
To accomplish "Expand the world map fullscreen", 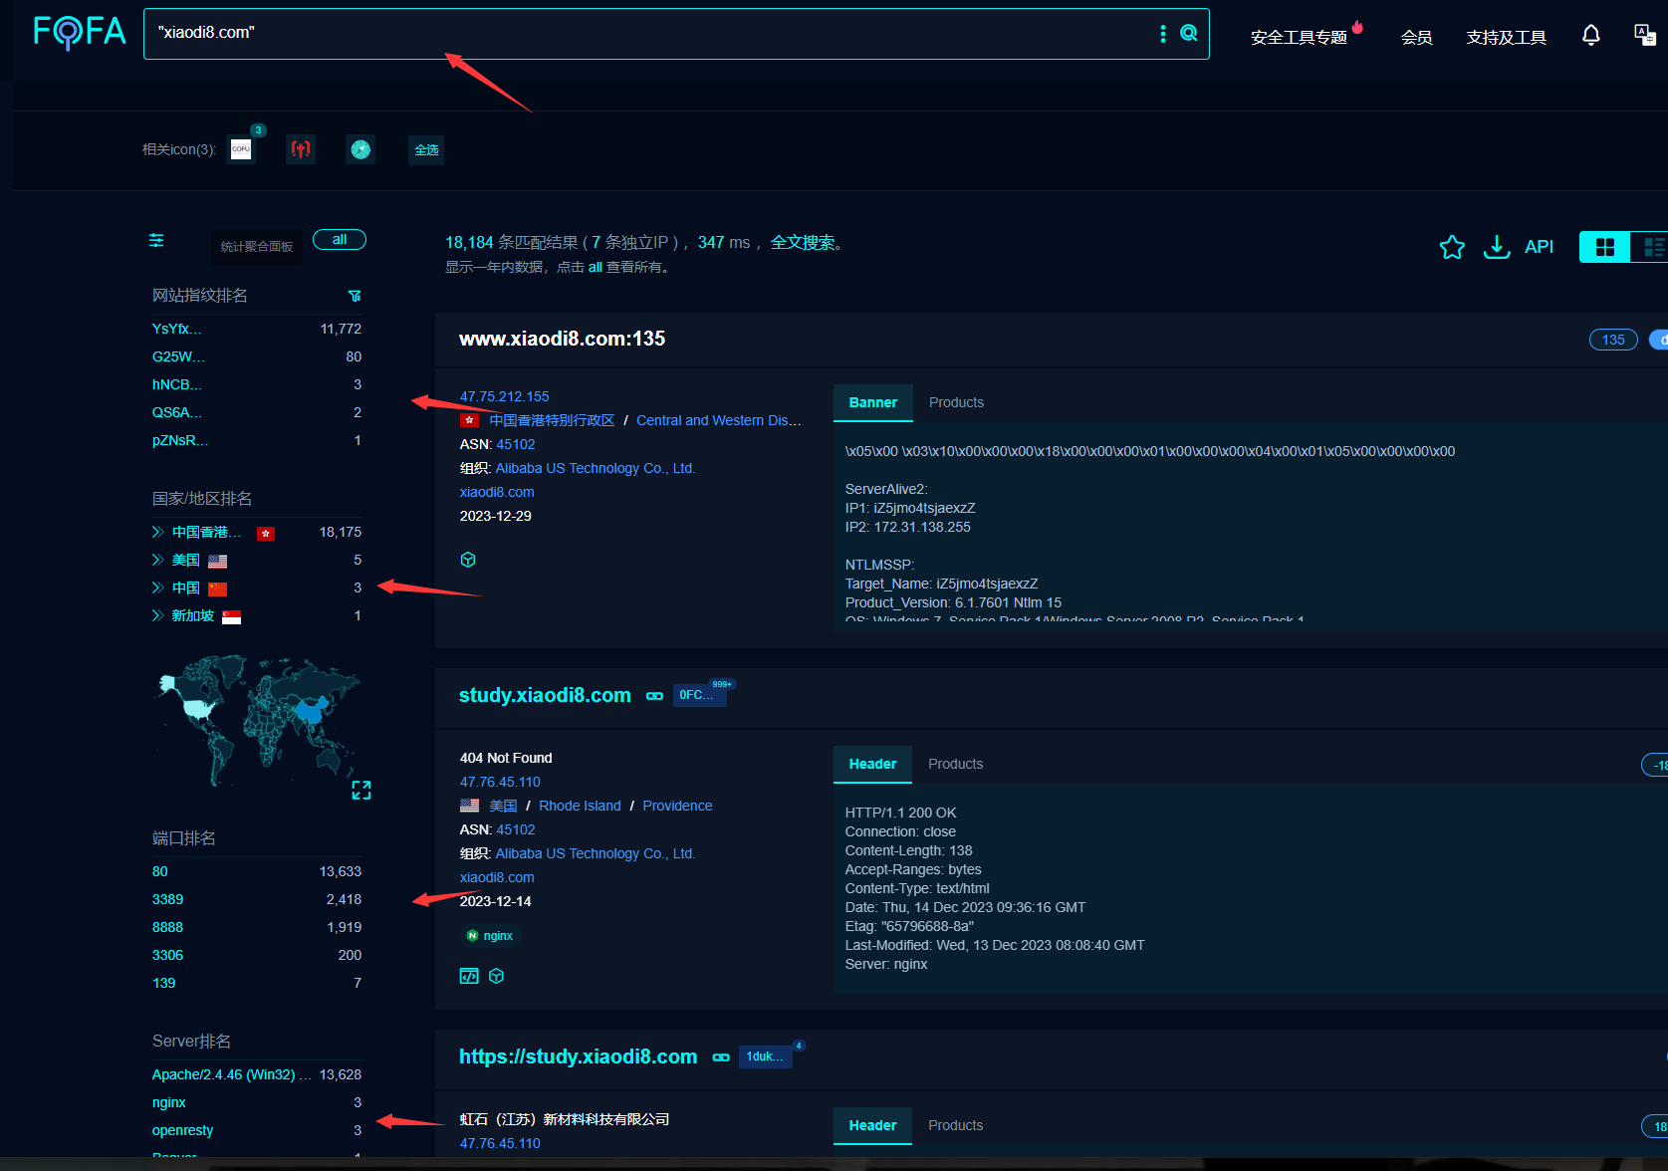I will (361, 790).
